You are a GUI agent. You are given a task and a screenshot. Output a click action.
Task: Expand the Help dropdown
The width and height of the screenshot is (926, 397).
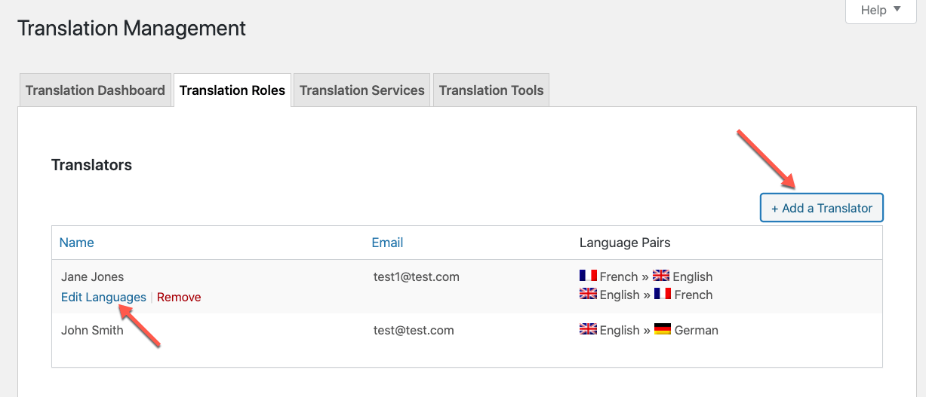[x=881, y=11]
